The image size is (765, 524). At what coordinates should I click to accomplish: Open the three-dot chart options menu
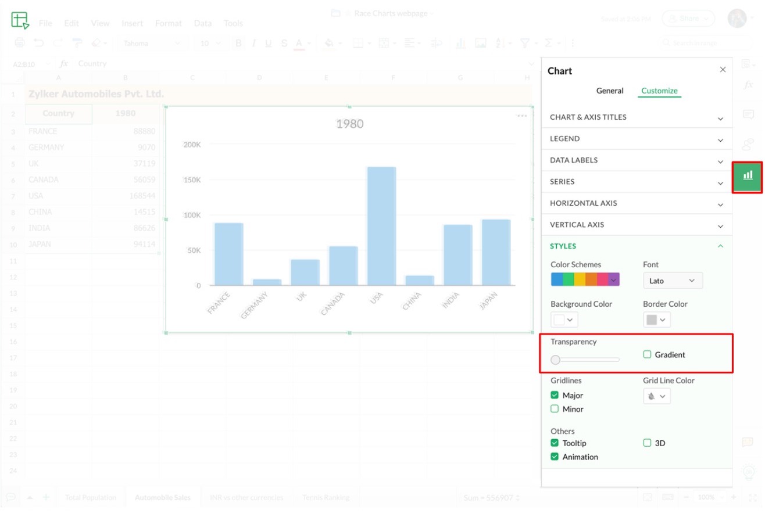[522, 116]
